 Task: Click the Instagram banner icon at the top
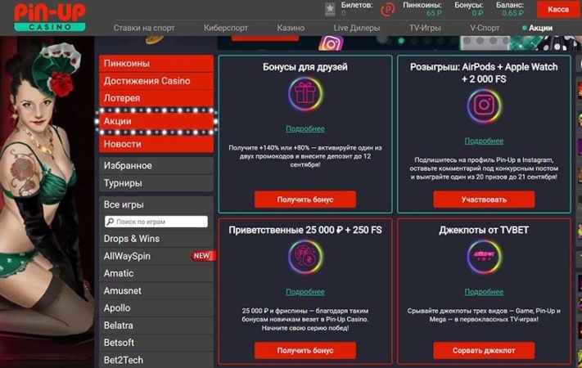[332, 44]
